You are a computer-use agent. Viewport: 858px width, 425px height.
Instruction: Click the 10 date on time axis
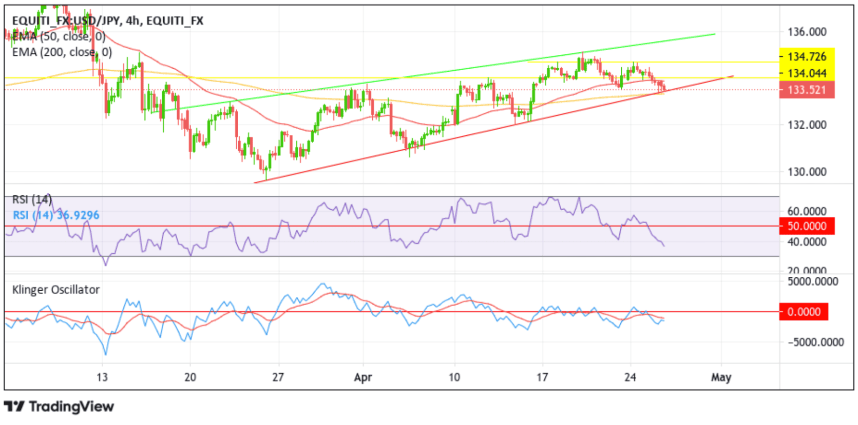tap(454, 377)
